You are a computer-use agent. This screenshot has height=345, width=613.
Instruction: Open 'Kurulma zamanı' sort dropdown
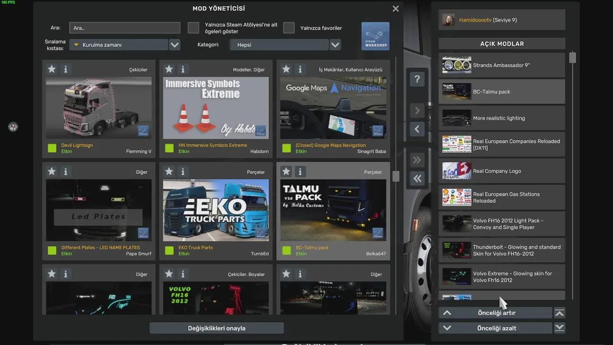tap(119, 45)
